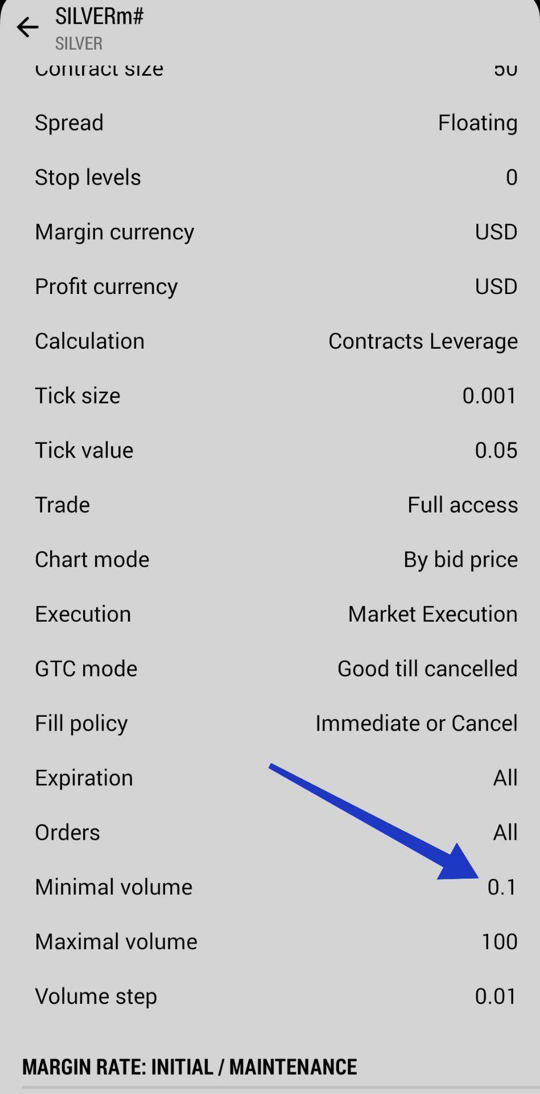Tap the Minimal volume 0.1 value
The image size is (540, 1094).
(502, 888)
